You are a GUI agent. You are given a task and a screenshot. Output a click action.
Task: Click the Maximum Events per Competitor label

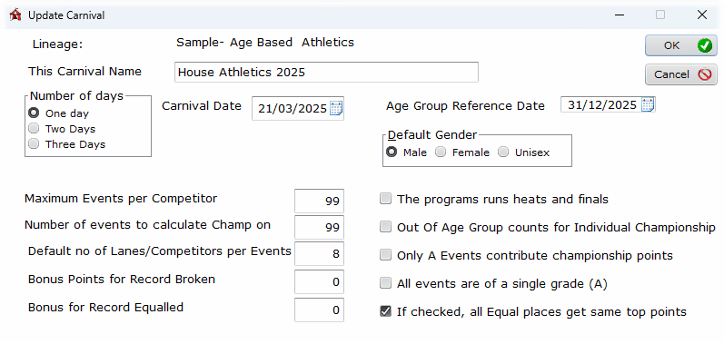[x=121, y=199]
